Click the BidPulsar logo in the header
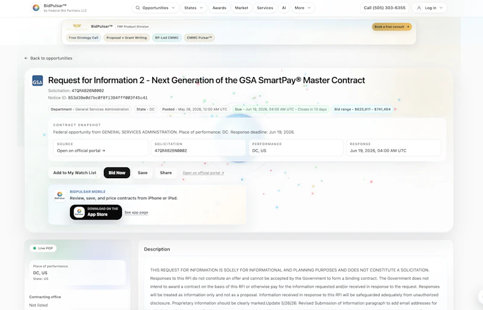The width and height of the screenshot is (483, 310). 36,8
